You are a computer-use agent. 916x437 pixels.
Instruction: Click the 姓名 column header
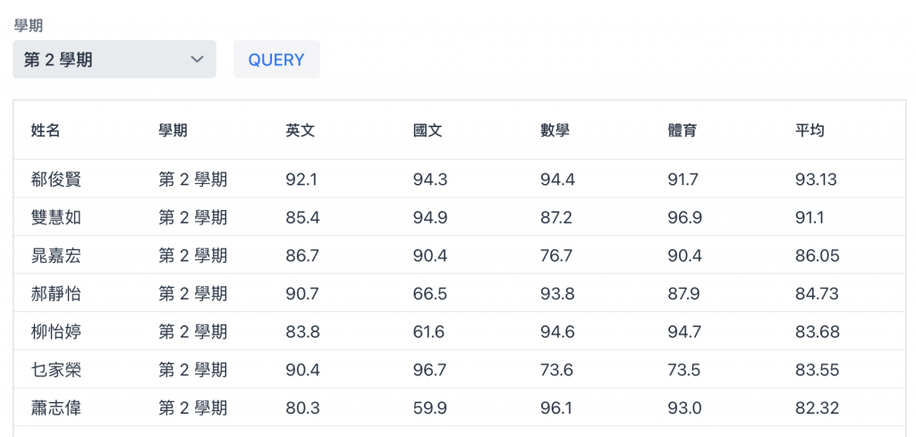coord(46,130)
